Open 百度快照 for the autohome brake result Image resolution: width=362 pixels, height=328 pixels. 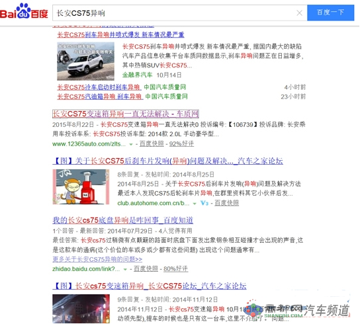click(227, 203)
